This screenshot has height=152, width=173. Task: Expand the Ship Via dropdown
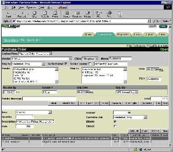(x=136, y=92)
